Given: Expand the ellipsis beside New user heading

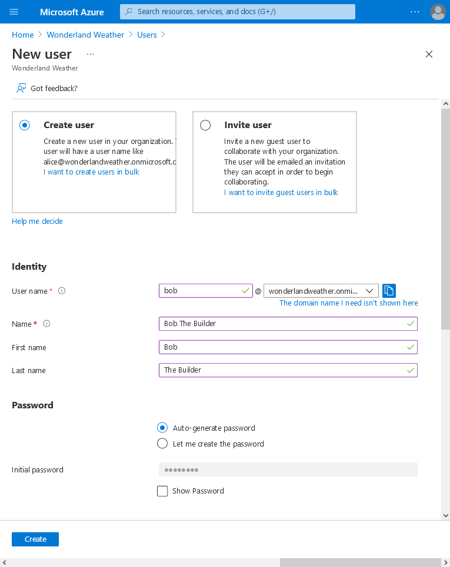Looking at the screenshot, I should 90,55.
